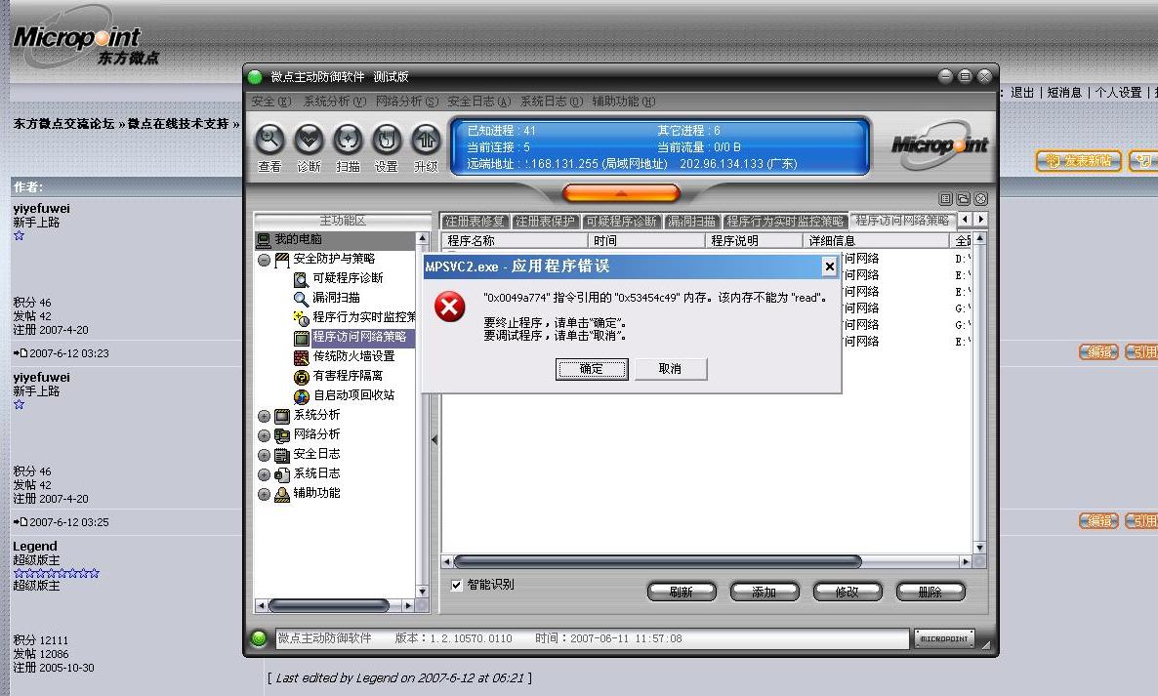Select 程序访问网络策略 tree item
This screenshot has width=1158, height=696.
pos(359,337)
